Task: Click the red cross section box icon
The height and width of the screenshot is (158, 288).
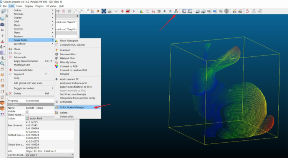Action: pyautogui.click(x=128, y=12)
